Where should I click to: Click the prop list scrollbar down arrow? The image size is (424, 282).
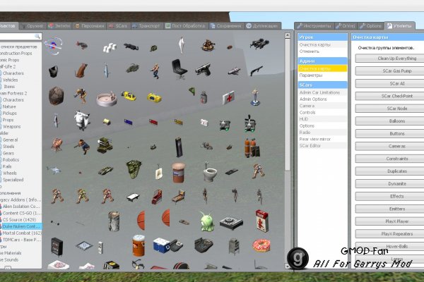pos(288,266)
